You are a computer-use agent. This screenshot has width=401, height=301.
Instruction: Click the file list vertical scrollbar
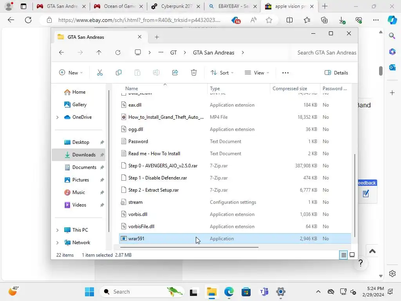pos(354,195)
